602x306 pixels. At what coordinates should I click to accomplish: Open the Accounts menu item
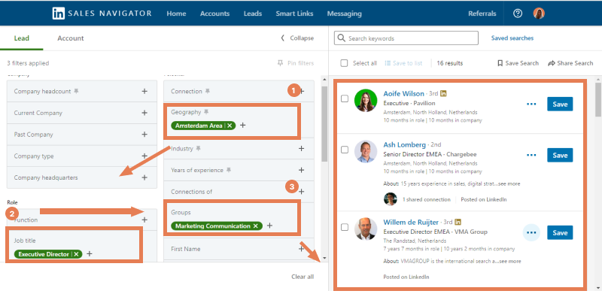coord(214,14)
